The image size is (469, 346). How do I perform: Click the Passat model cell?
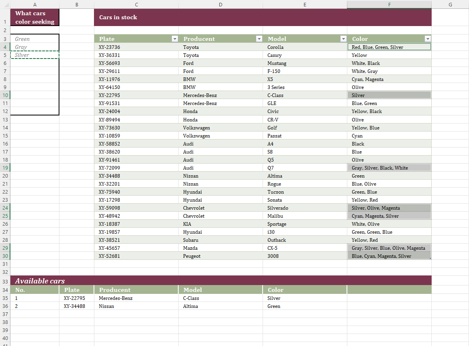tap(305, 136)
